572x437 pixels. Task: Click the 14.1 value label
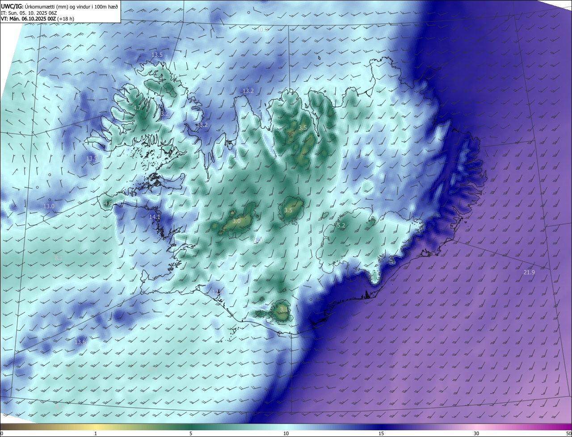pyautogui.click(x=155, y=217)
